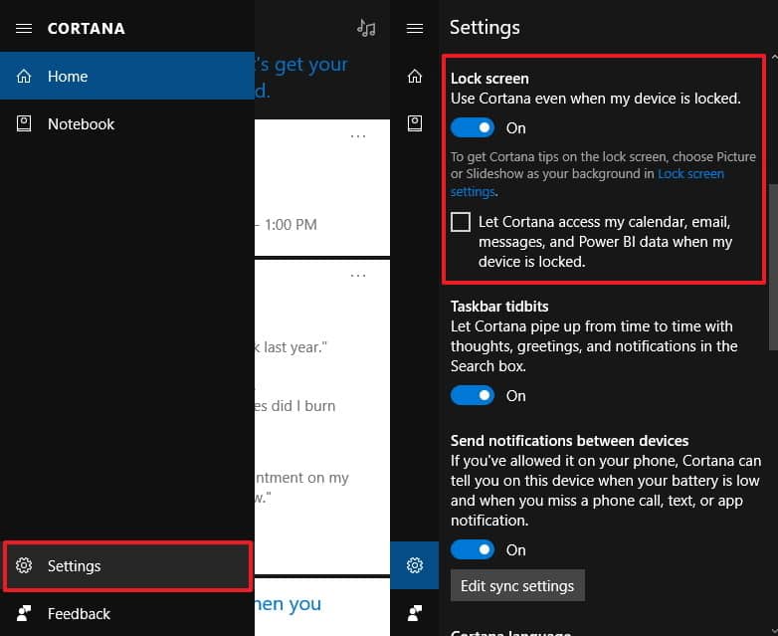Disable Send notifications between devices toggle
This screenshot has width=778, height=636.
tap(473, 549)
